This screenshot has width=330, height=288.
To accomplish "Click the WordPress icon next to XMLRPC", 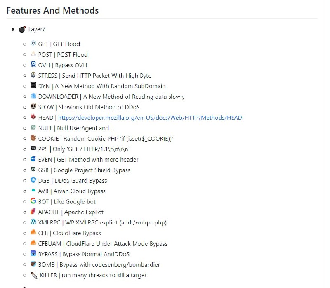I will tap(33, 222).
